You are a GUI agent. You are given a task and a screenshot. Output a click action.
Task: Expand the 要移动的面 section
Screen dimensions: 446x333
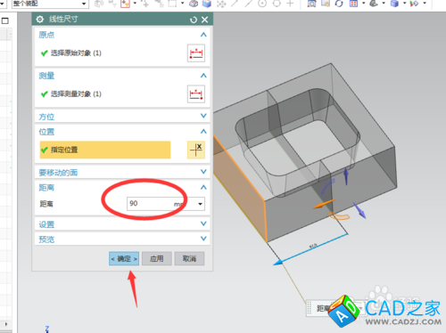pyautogui.click(x=203, y=172)
